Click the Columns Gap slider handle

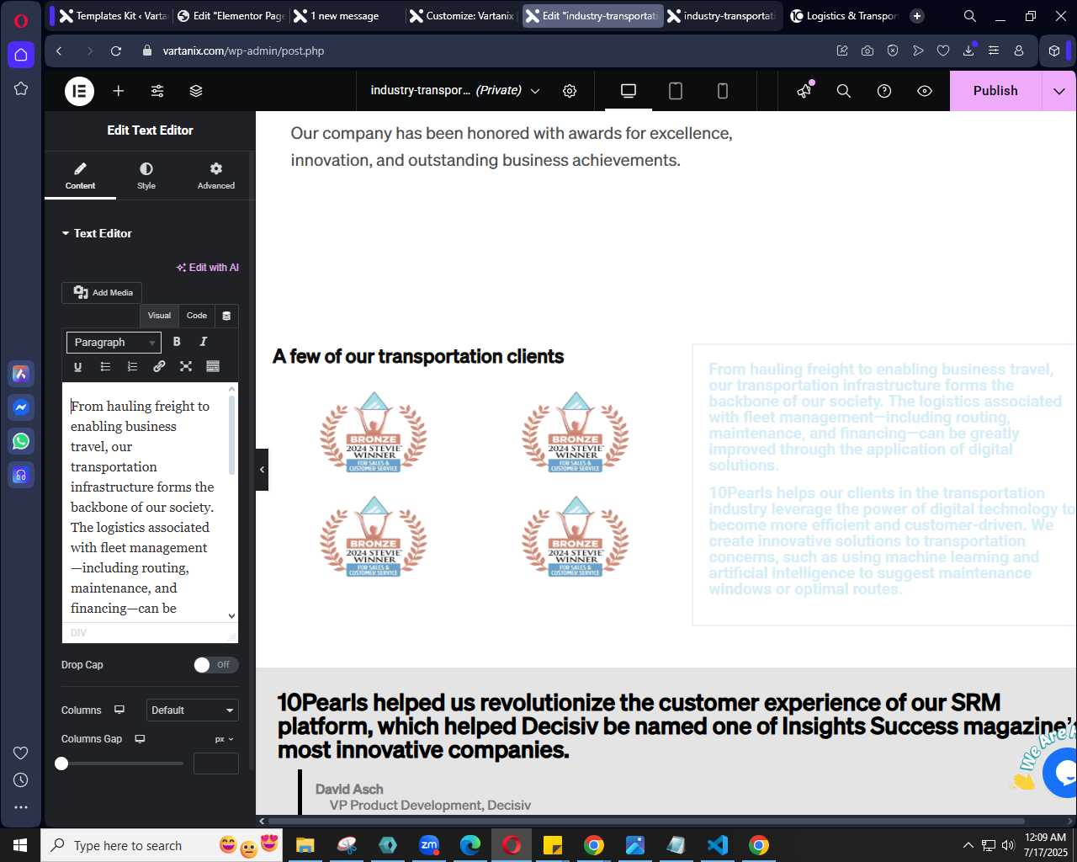pyautogui.click(x=61, y=764)
